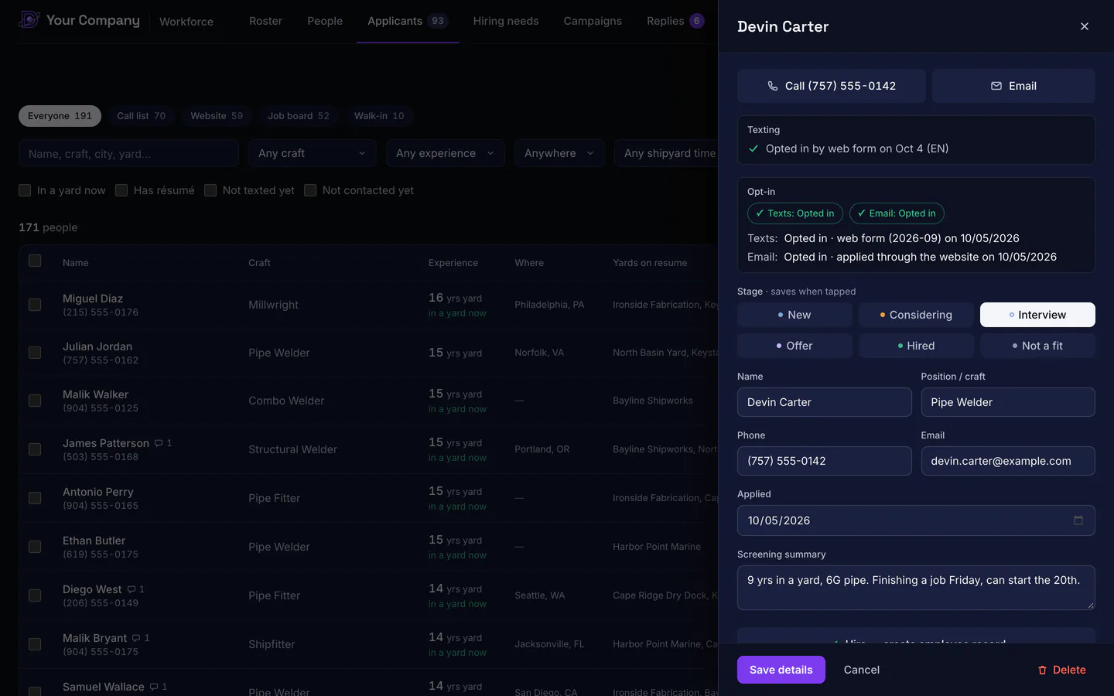The width and height of the screenshot is (1114, 696).
Task: Filter applicants by Website source
Action: click(x=217, y=116)
